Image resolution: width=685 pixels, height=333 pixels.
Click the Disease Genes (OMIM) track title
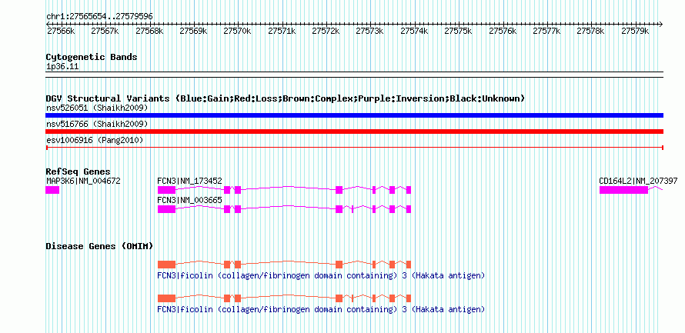point(99,246)
